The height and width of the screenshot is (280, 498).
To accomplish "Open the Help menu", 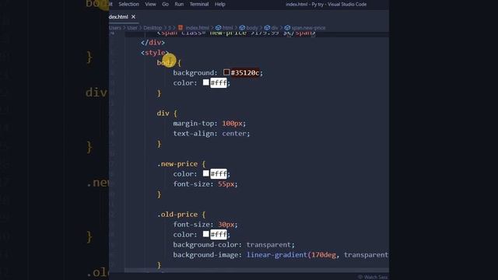I will tap(219, 4).
